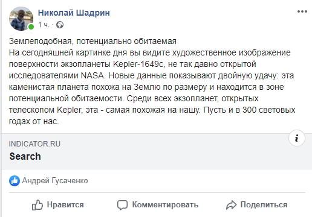Like the post with Нравится
Screen dimensions: 312x217
point(57,205)
